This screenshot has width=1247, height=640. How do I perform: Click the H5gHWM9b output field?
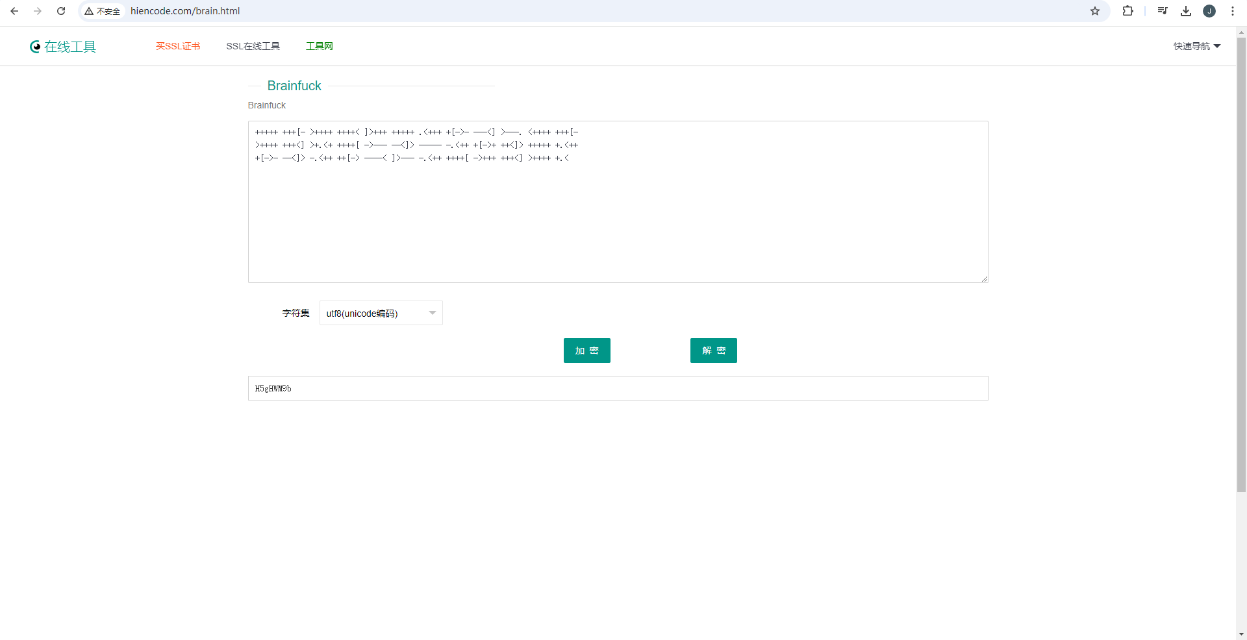pos(618,388)
